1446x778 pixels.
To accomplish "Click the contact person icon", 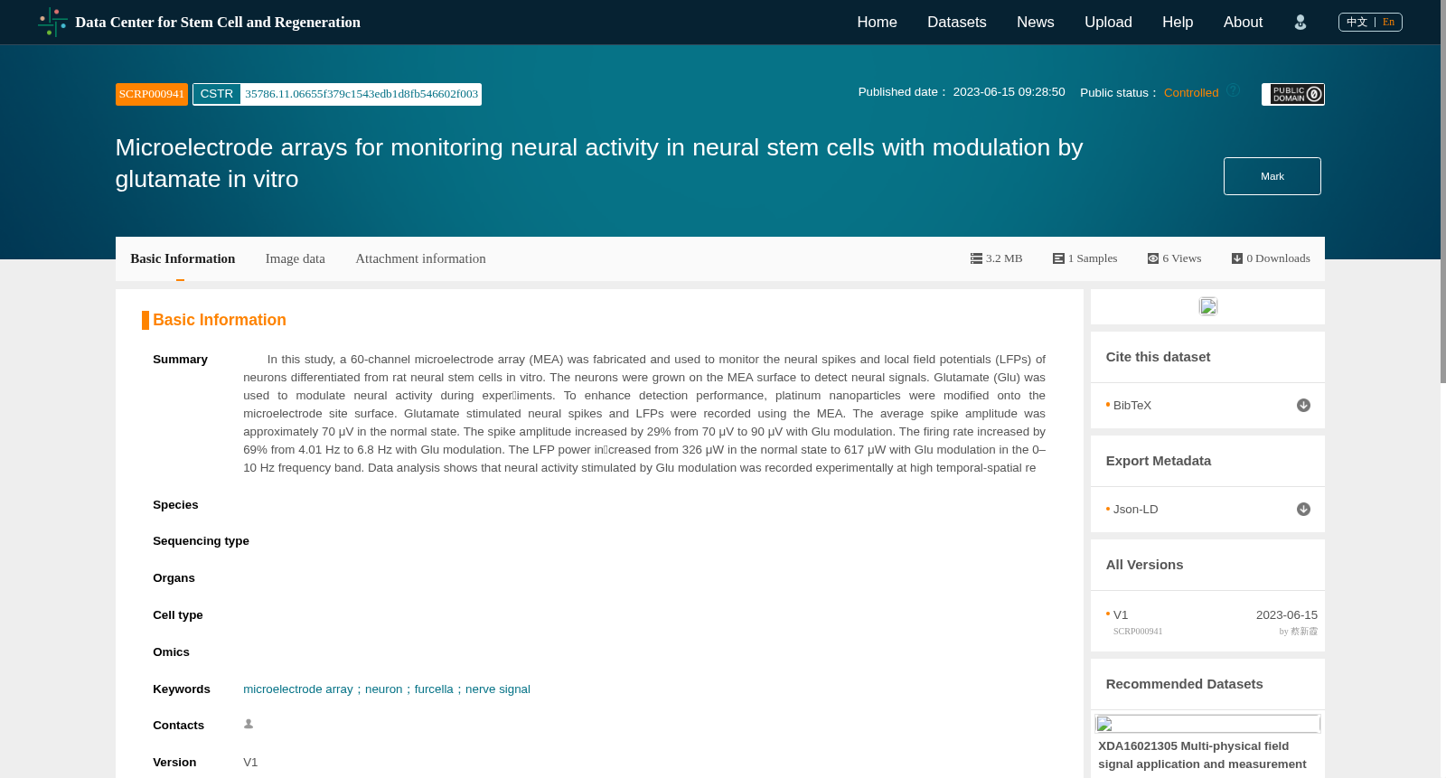I will (x=249, y=724).
